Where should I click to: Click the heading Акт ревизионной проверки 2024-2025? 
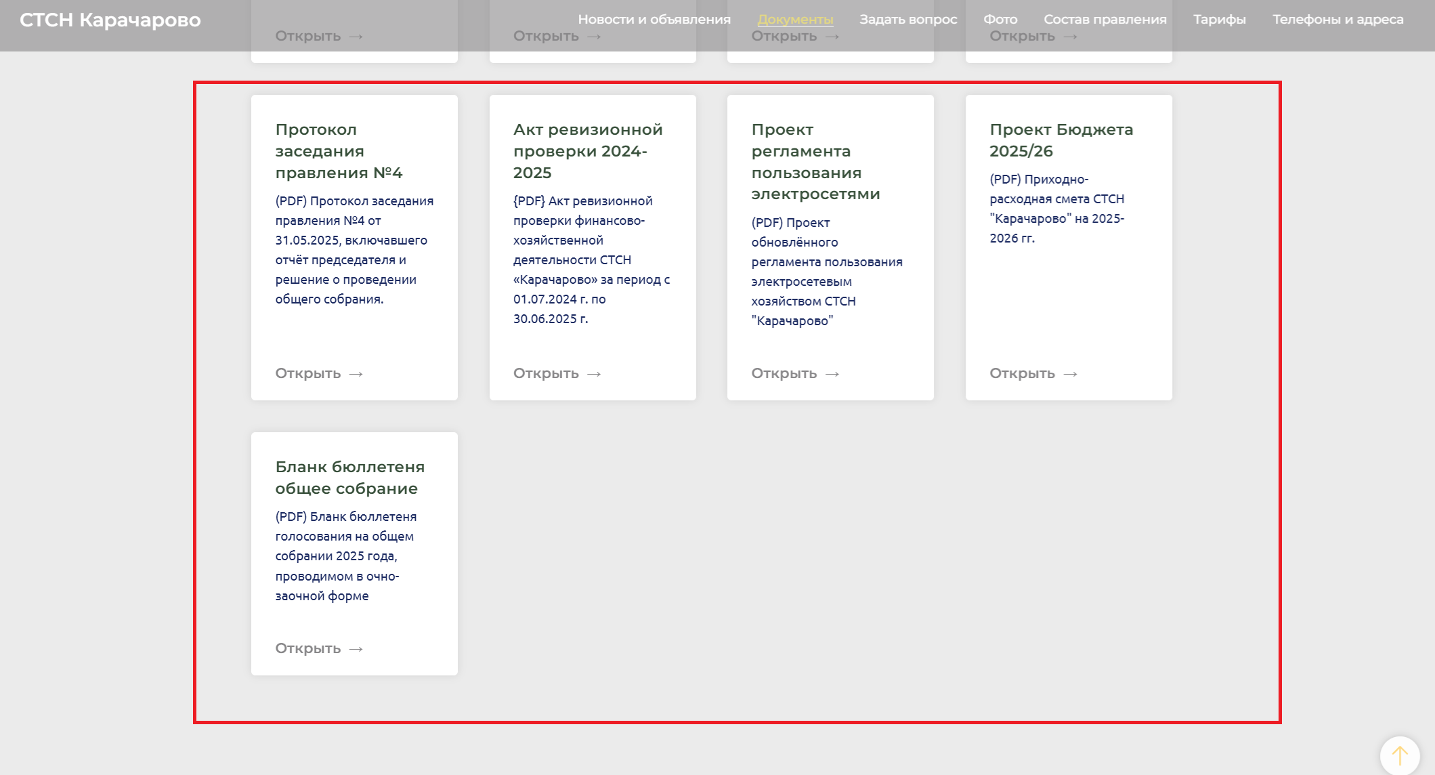pos(588,151)
